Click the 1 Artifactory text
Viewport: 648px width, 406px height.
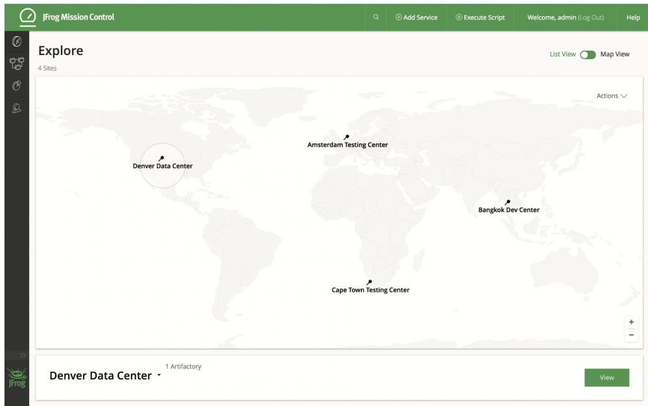183,366
